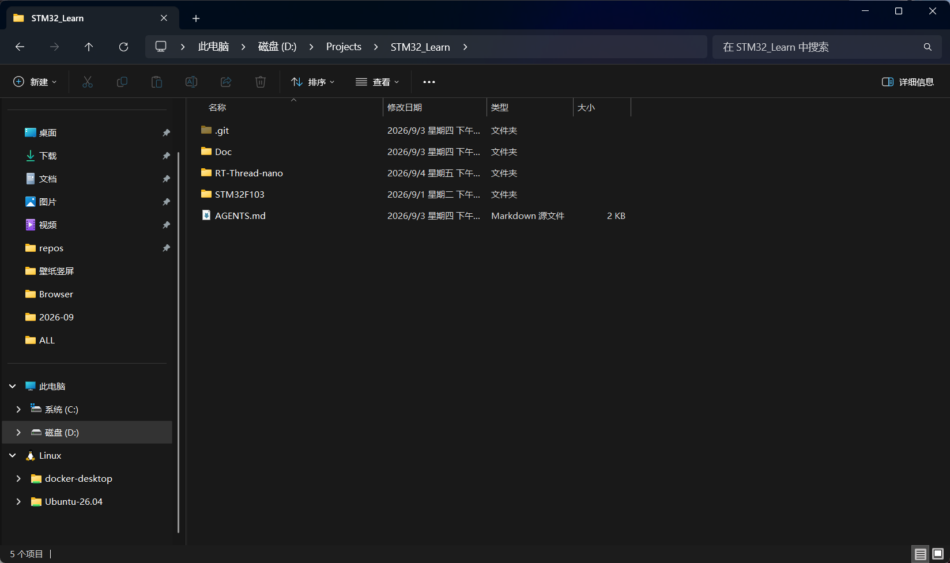This screenshot has height=563, width=950.
Task: Expand the 磁盘 (D:) drive node
Action: click(x=18, y=432)
